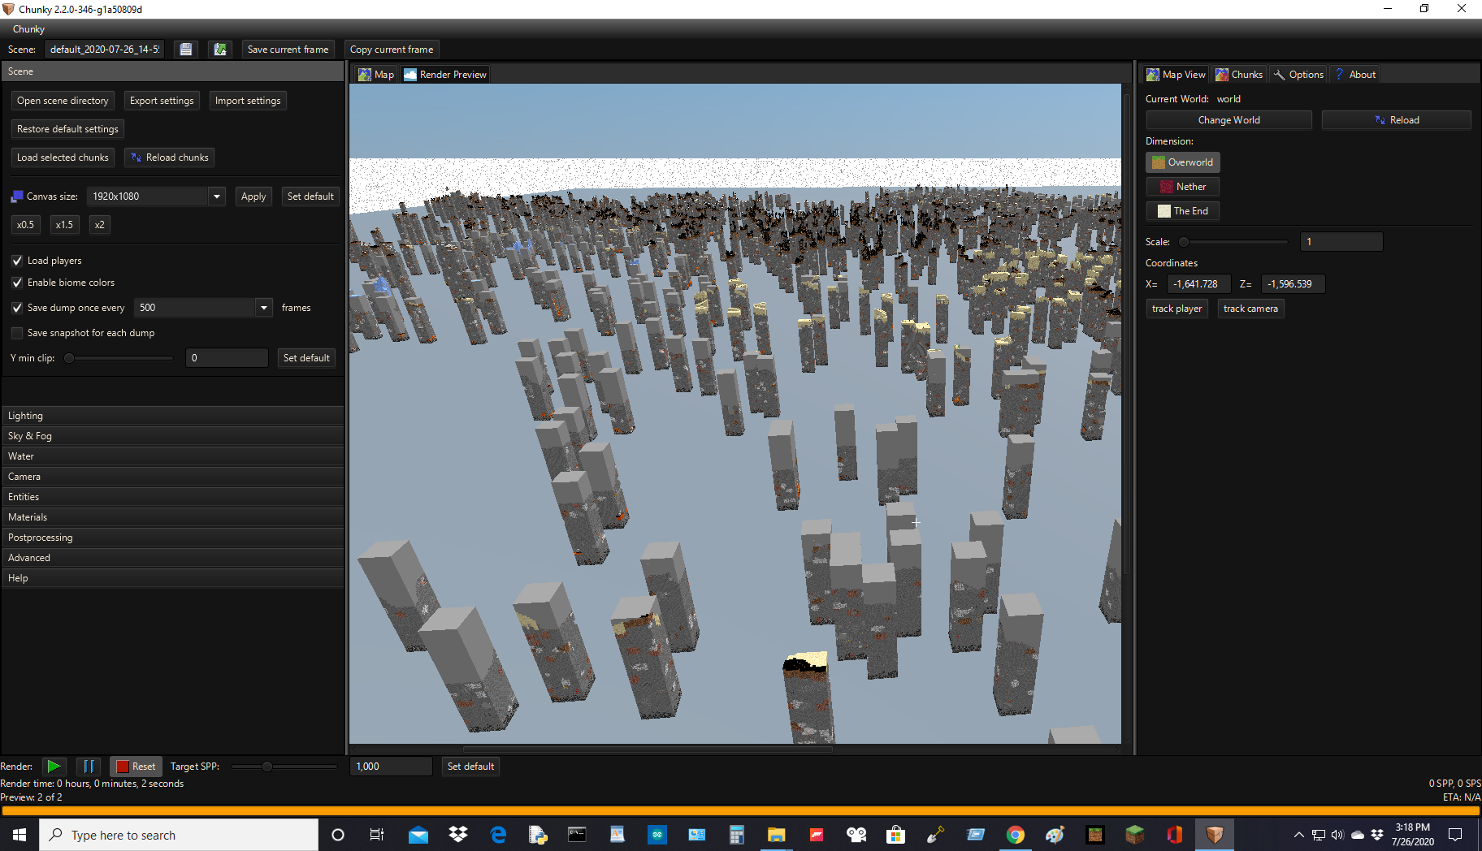Save the current scene using the floppy disk icon
1482x851 pixels.
(185, 49)
